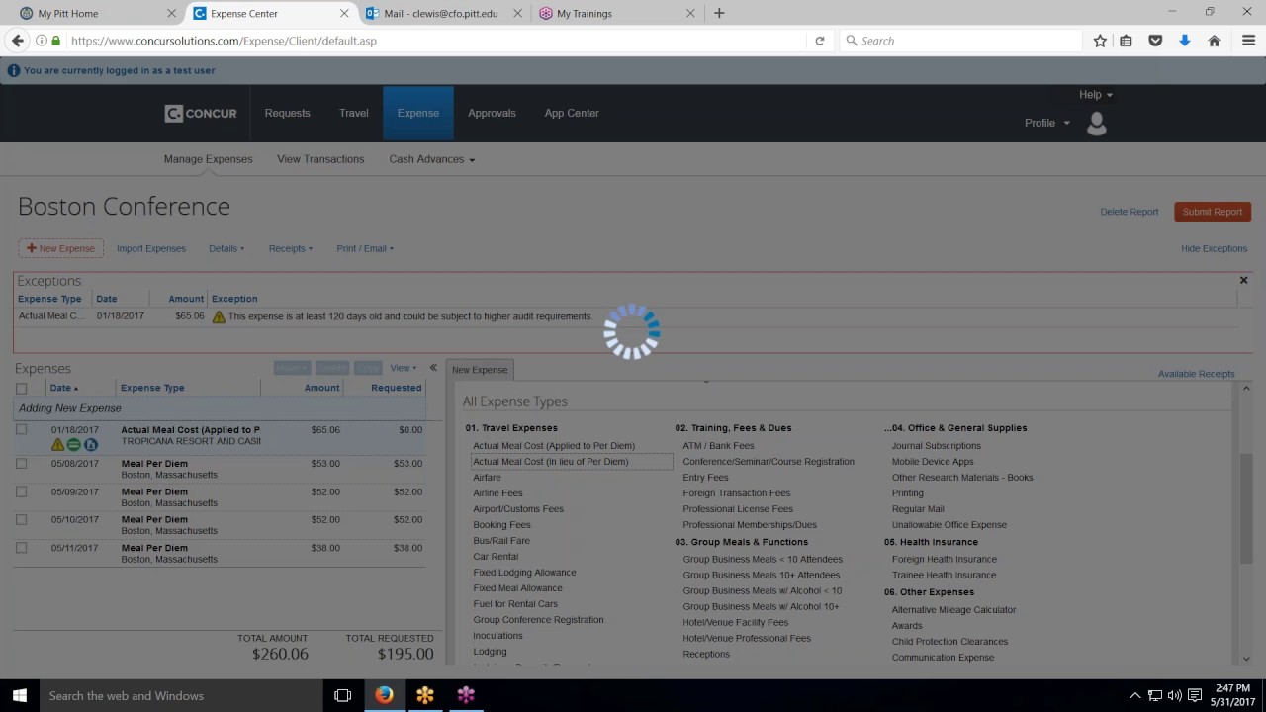Screen dimensions: 1266x712
Task: Open the App Center menu
Action: 572,114
